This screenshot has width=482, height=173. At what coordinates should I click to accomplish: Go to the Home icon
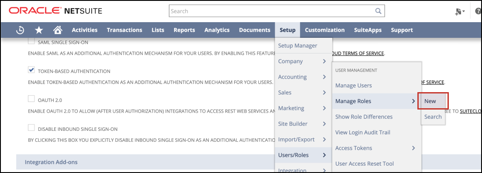(58, 30)
